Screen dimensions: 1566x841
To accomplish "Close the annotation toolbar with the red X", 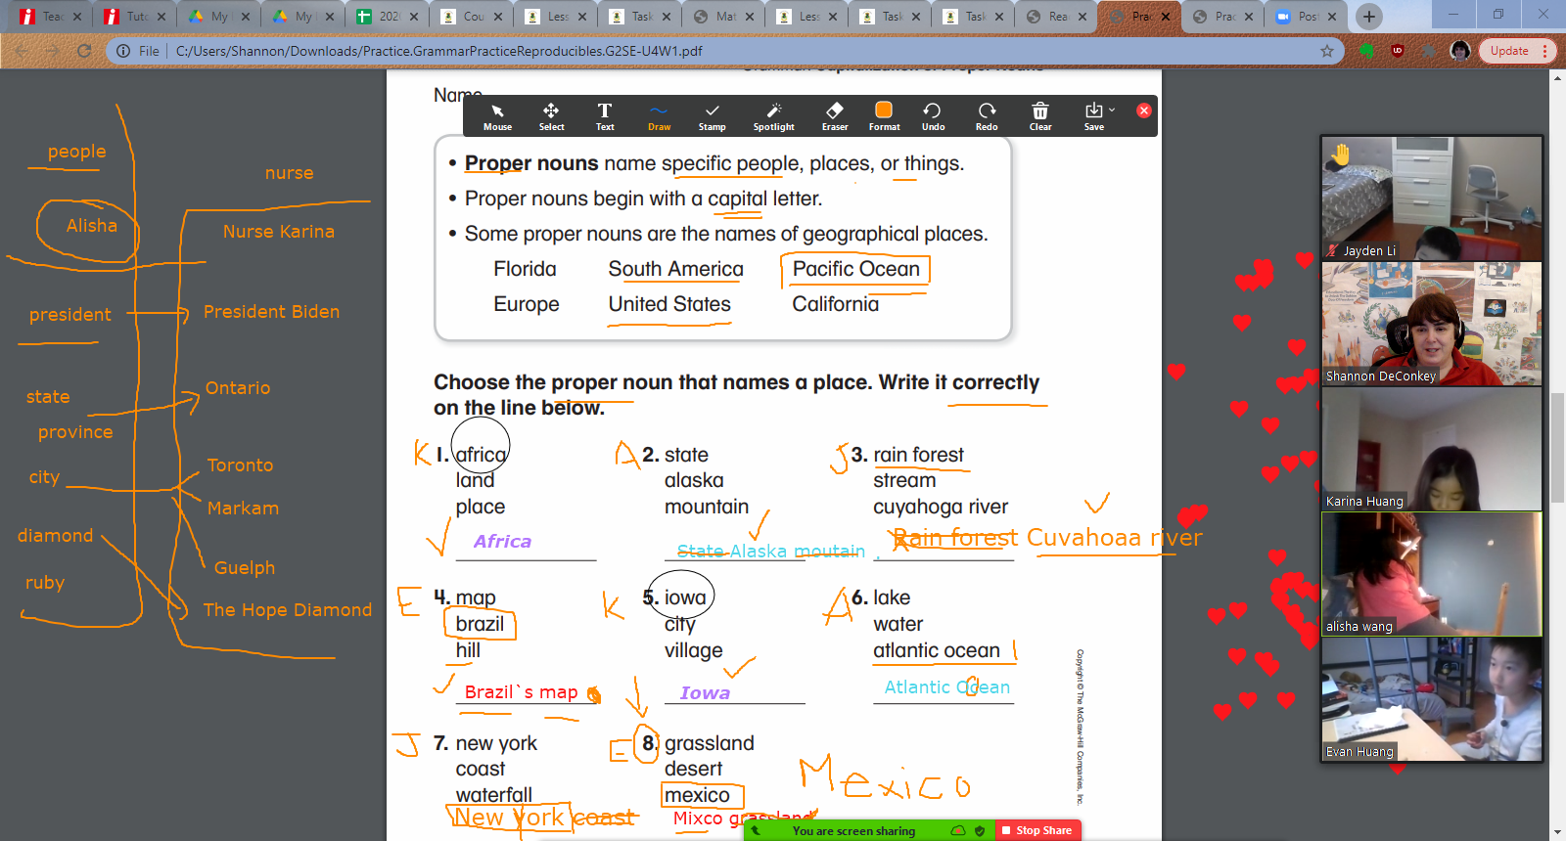I will (1143, 111).
